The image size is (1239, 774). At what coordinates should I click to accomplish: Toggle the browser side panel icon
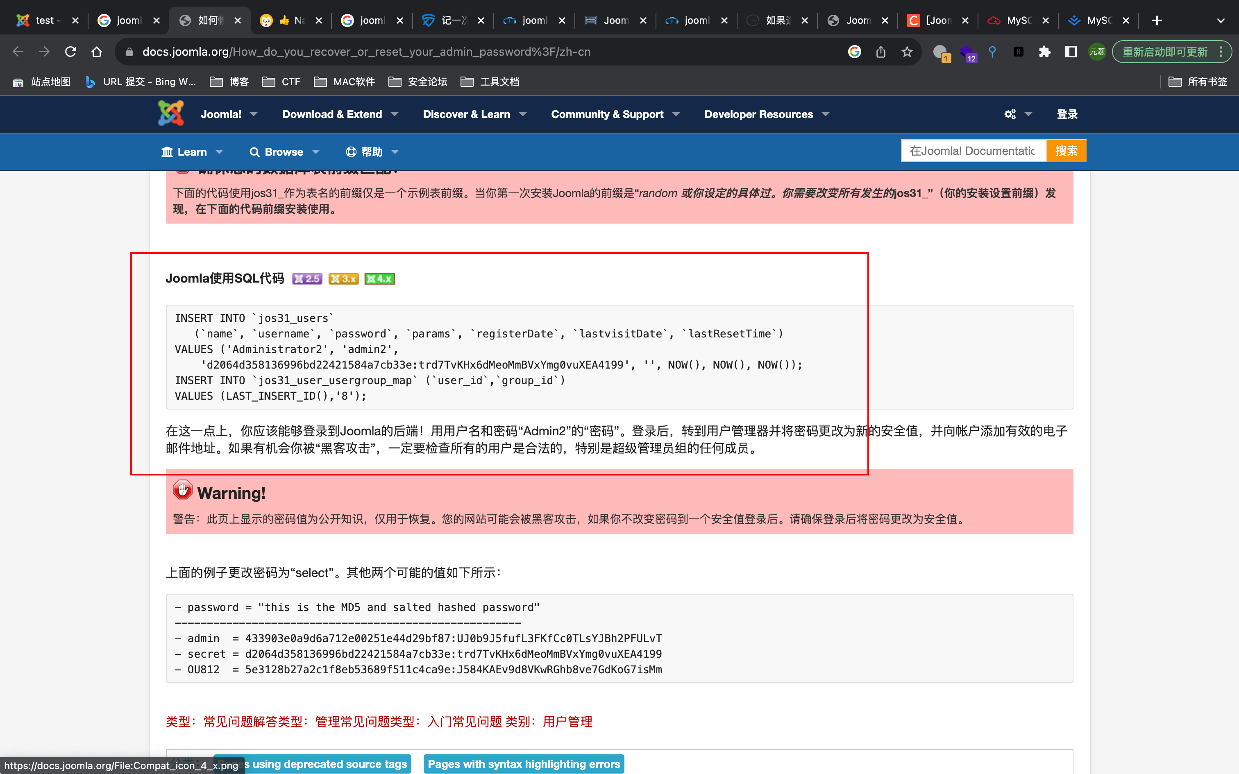point(1071,52)
